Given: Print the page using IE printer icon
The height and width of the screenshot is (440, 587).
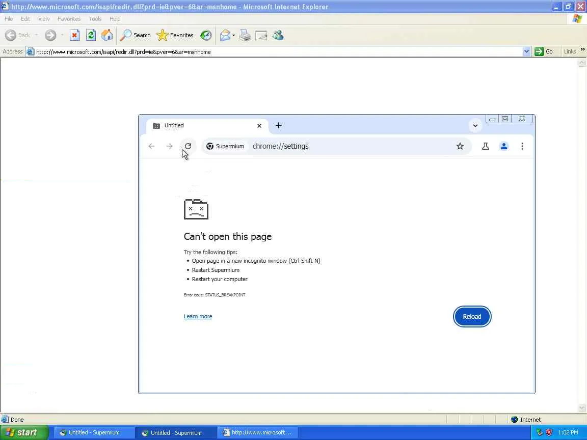Looking at the screenshot, I should [245, 35].
